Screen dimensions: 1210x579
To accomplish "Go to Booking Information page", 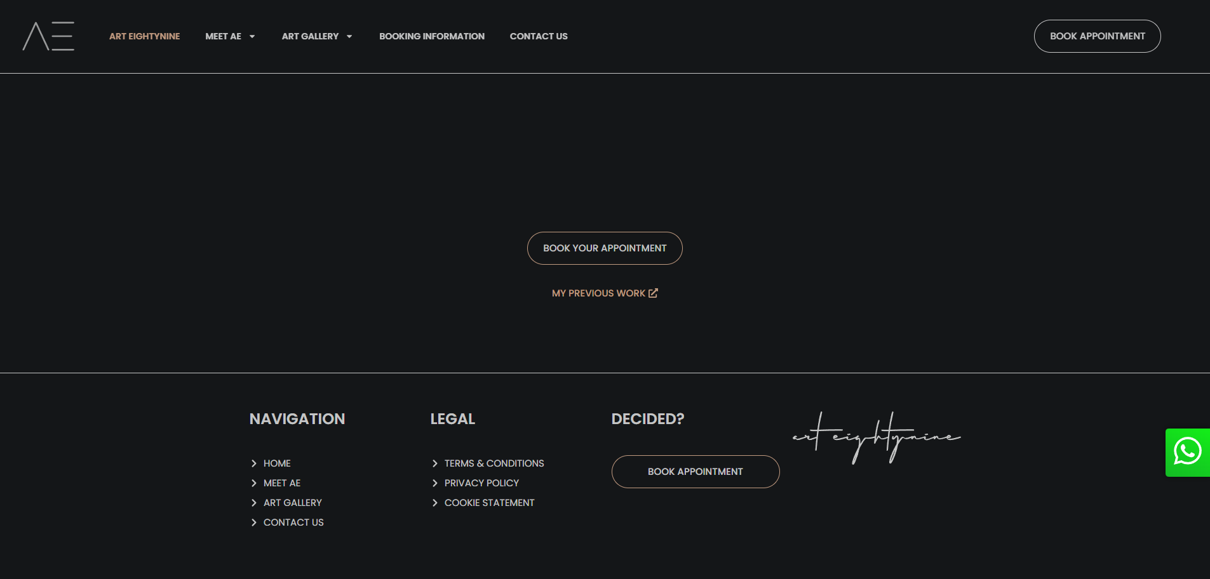I will [x=431, y=36].
